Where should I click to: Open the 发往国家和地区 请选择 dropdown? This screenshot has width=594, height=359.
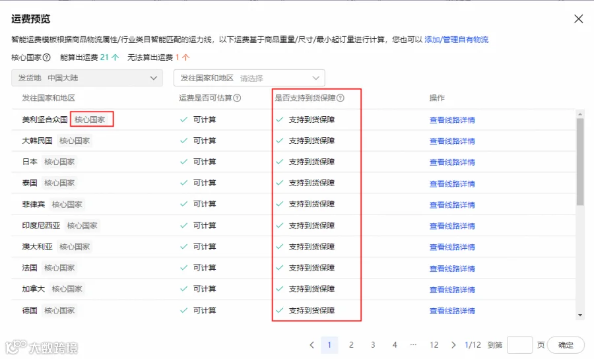click(249, 78)
